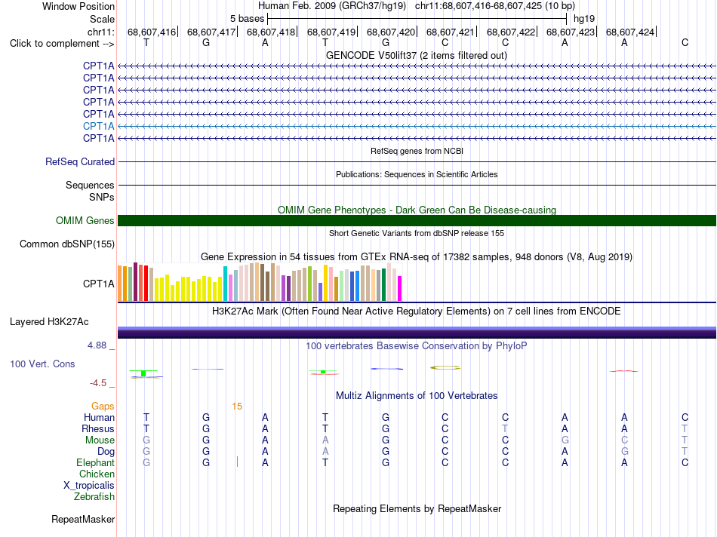Open the Layered H3K27Ac track label
The image size is (717, 537).
click(x=49, y=322)
